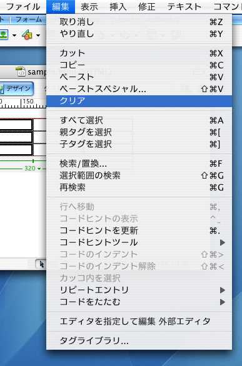This screenshot has height=366, width=242.
Task: Choose 再検索
Action: click(139, 187)
